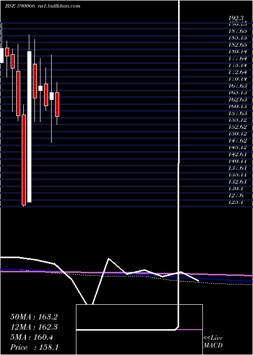Screen dimensions: 253x355
Task: Click the 162.63 price axis label
Action: coord(237,99)
